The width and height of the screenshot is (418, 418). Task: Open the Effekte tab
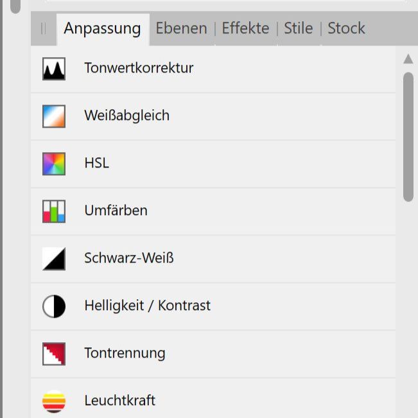pyautogui.click(x=245, y=28)
